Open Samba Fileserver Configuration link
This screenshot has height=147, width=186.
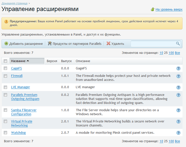click(24, 112)
